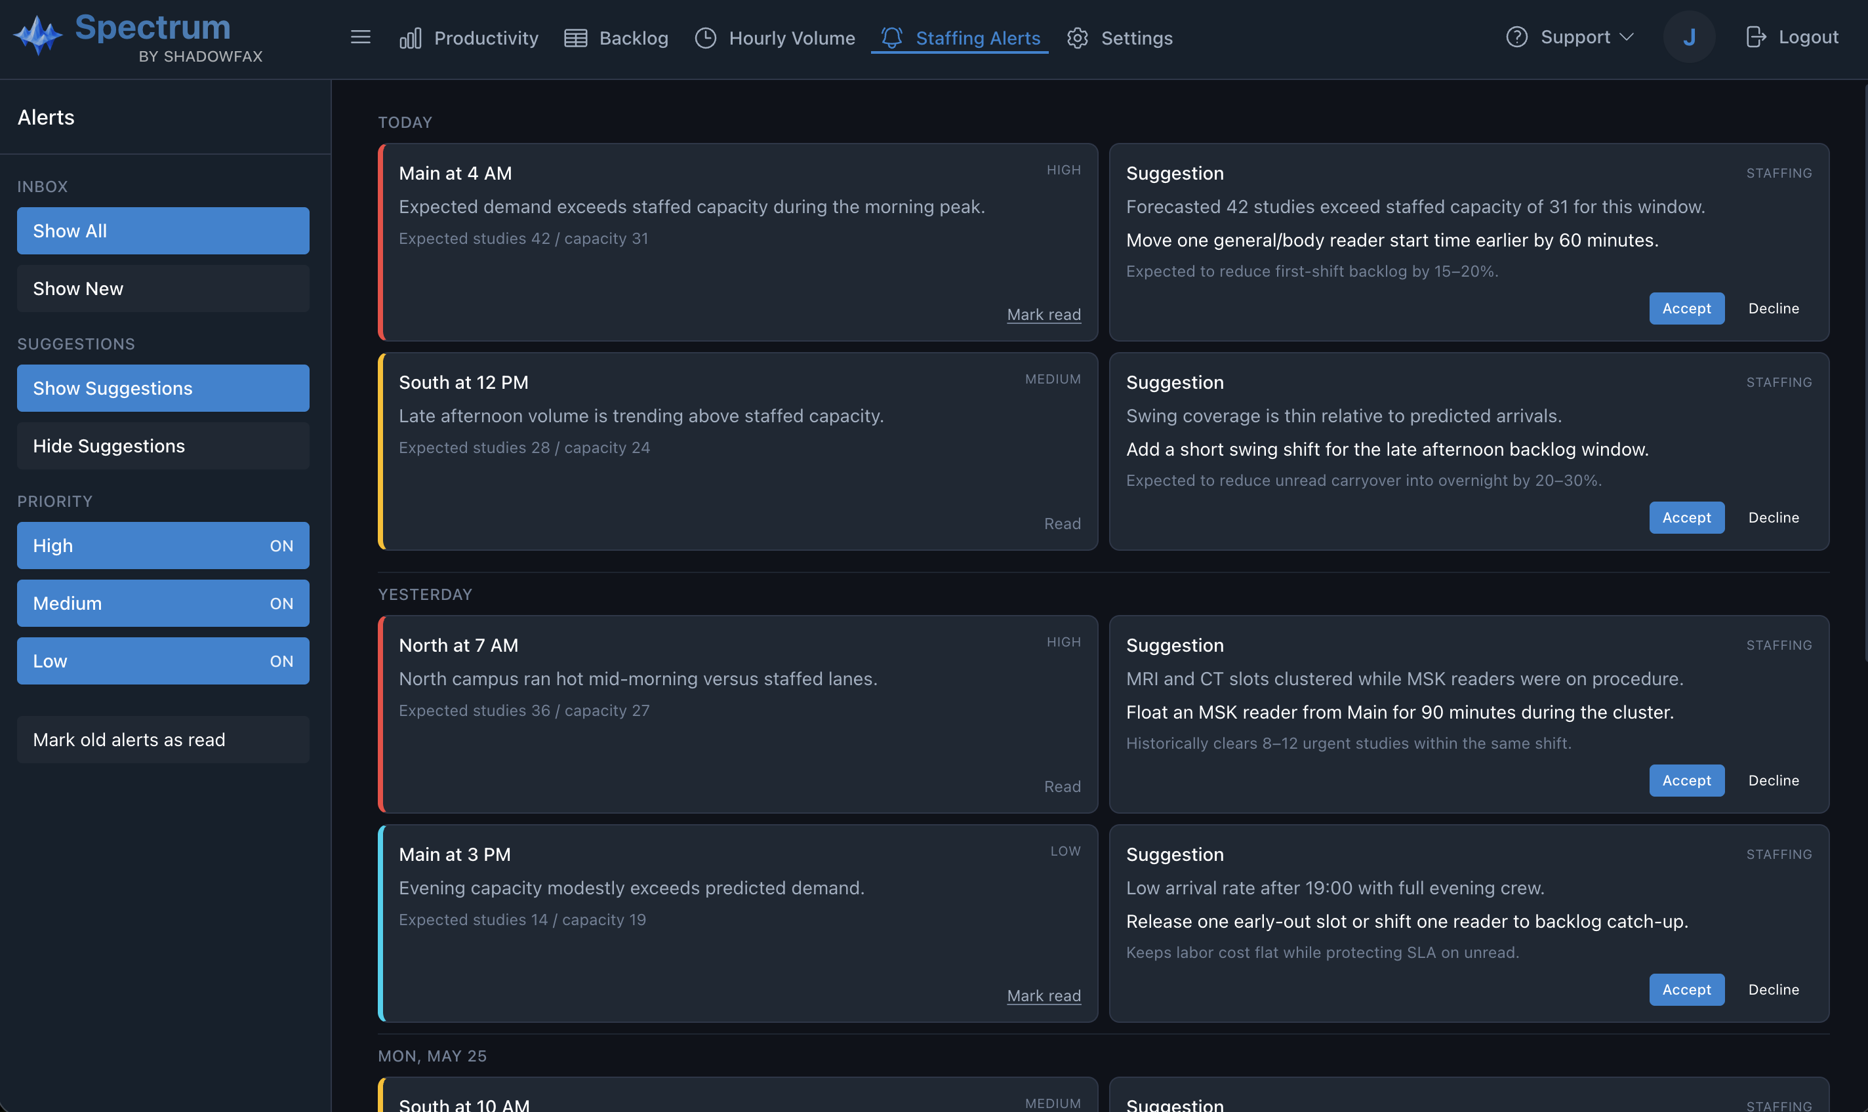Screen dimensions: 1868x1112
Task: Open the Productivity tab
Action: click(x=468, y=38)
